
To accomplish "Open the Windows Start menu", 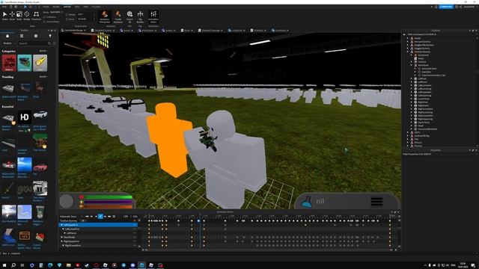I will pos(4,265).
